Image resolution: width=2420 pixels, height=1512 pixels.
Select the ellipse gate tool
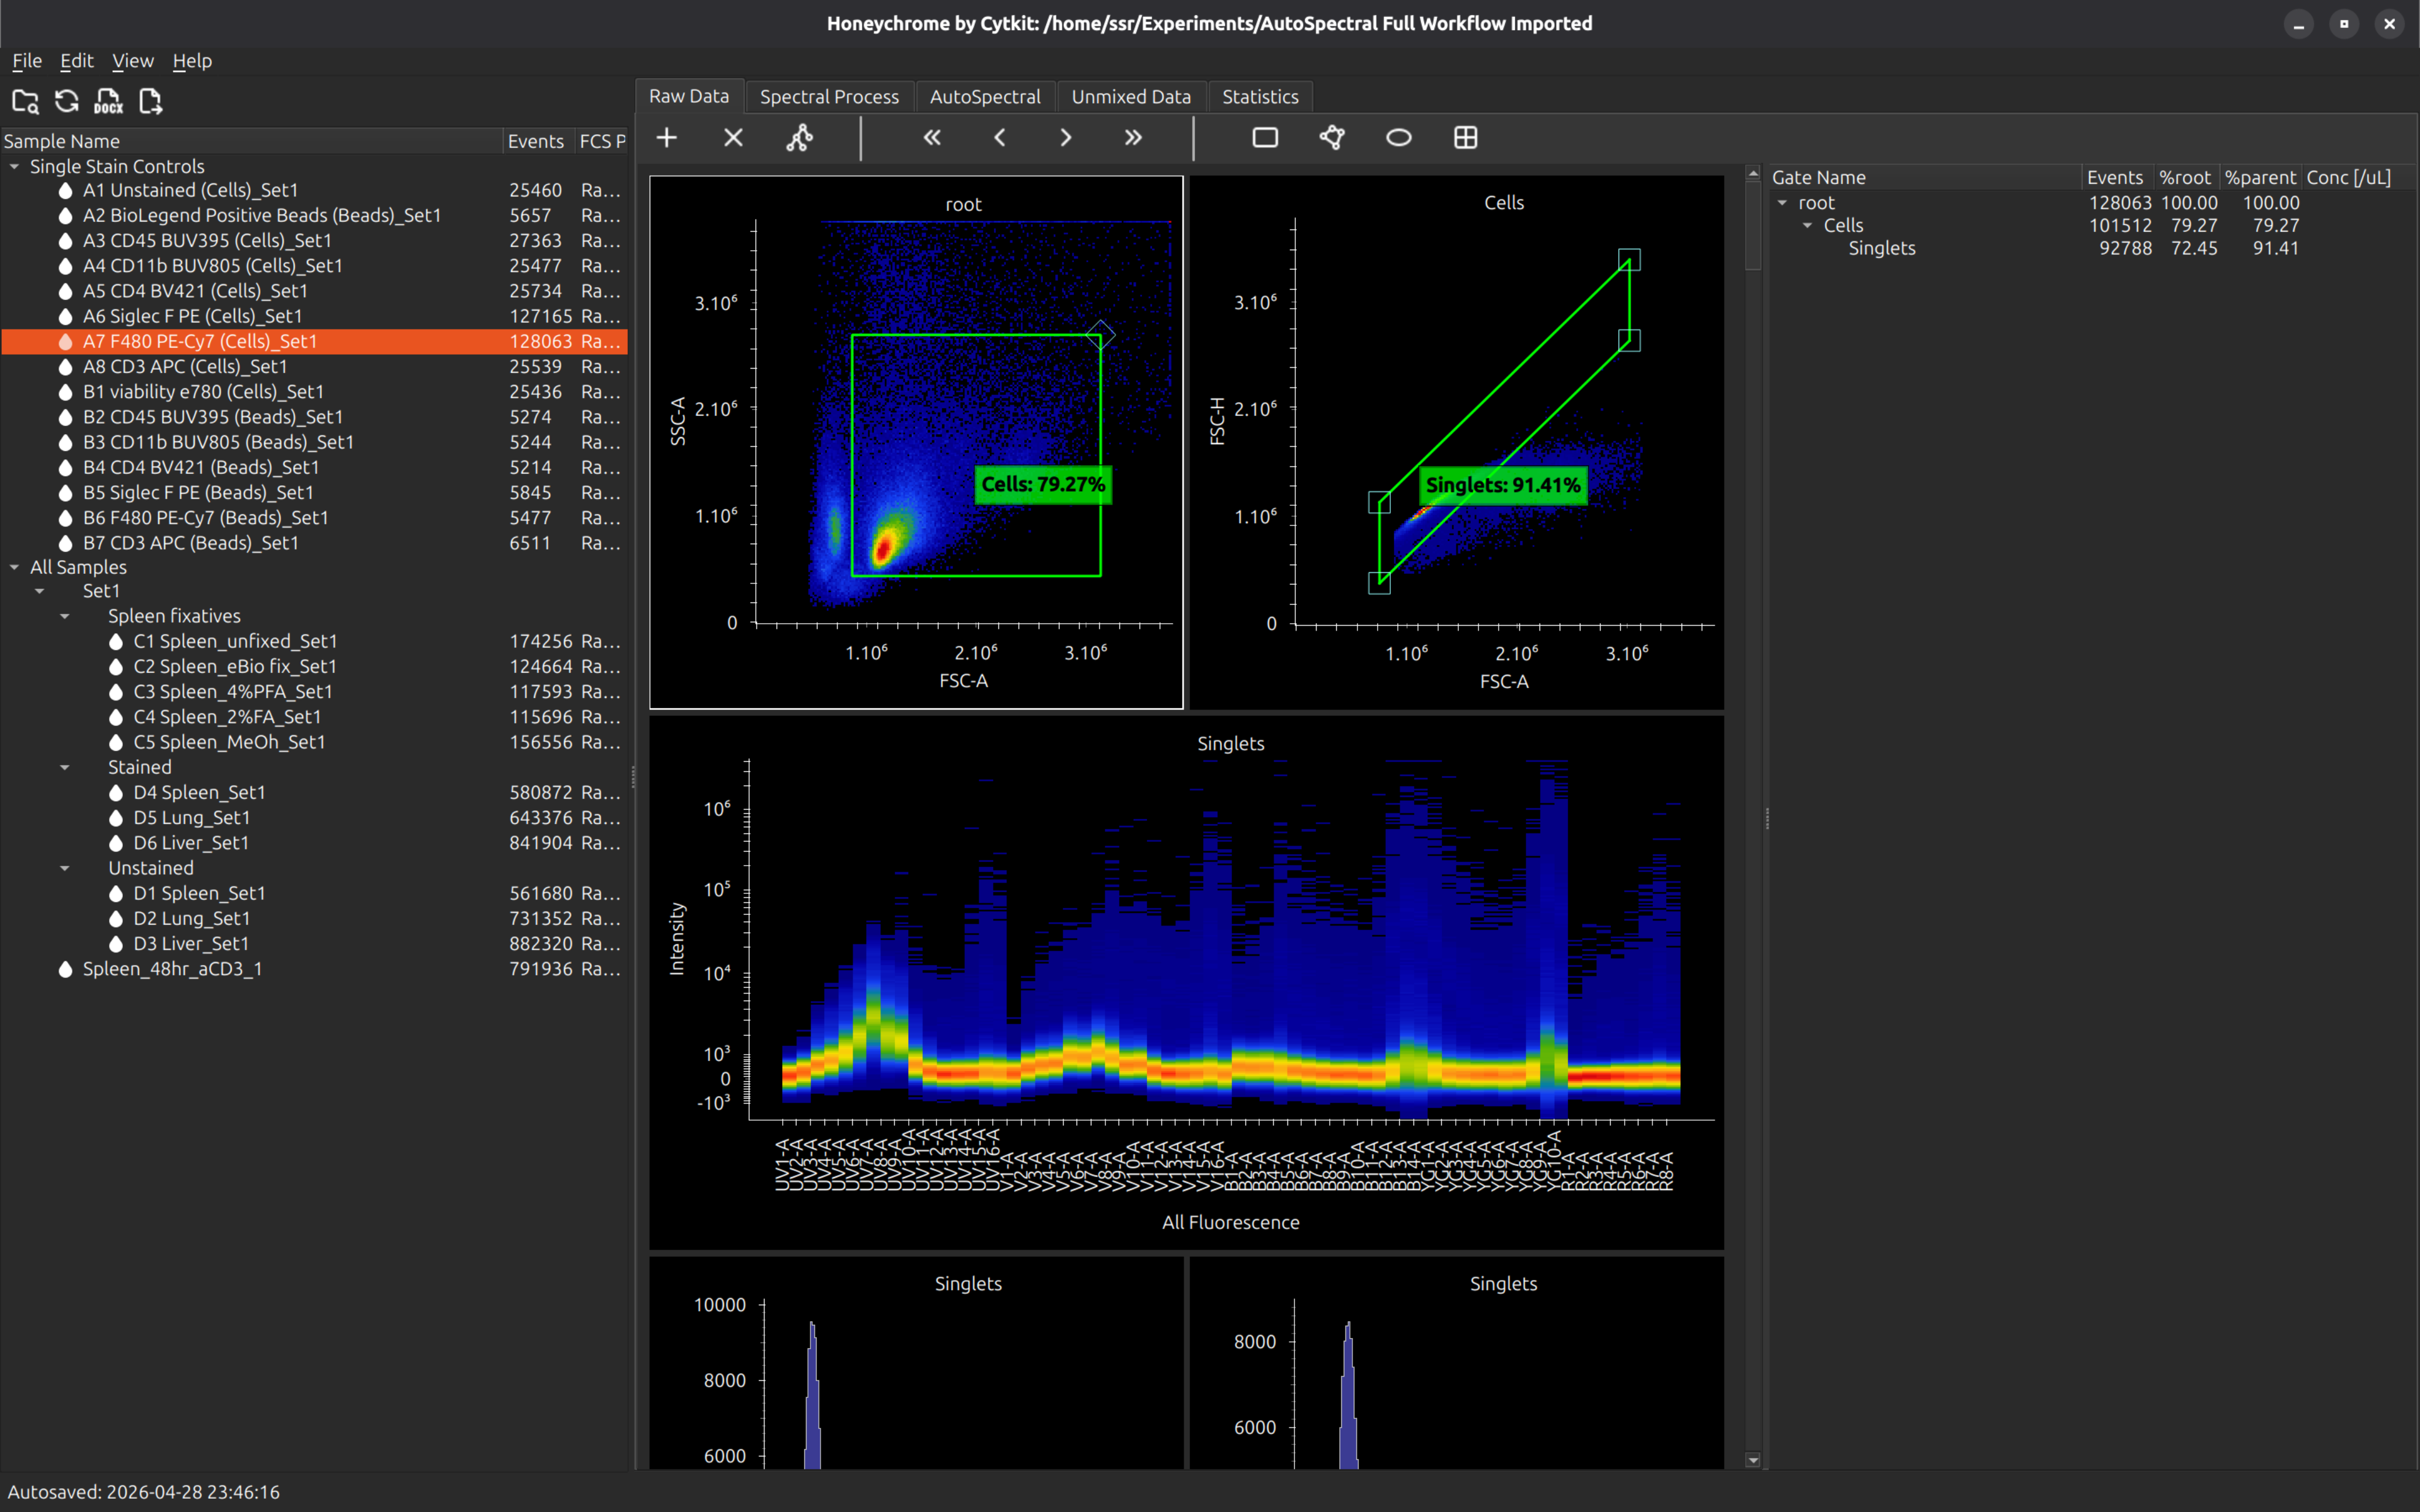[x=1399, y=138]
